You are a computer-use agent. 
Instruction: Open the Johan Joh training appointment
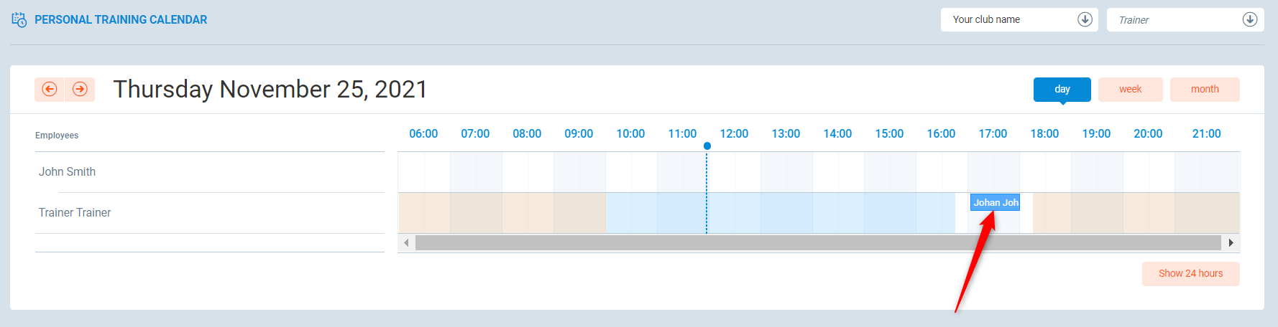pyautogui.click(x=995, y=202)
